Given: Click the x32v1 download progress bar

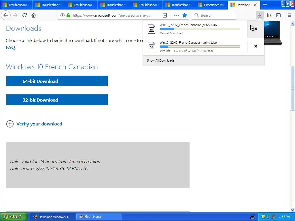Looking at the screenshot, I should (x=200, y=29).
